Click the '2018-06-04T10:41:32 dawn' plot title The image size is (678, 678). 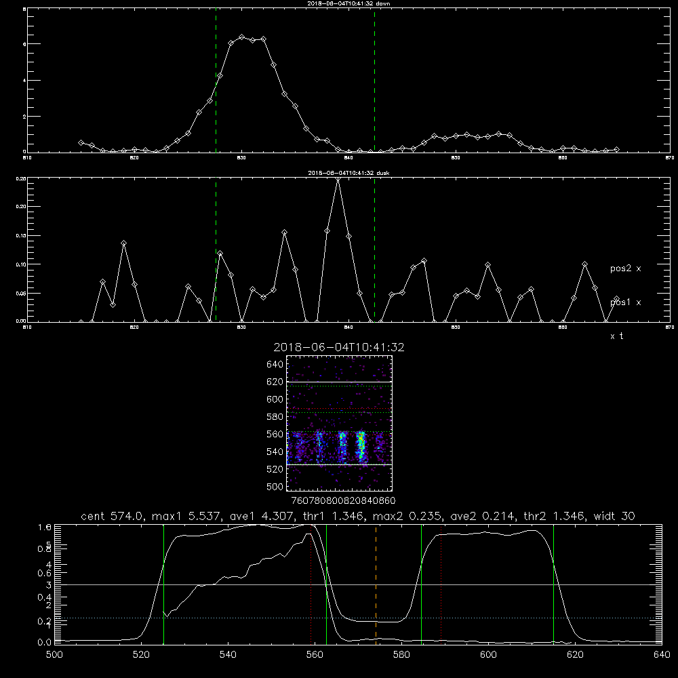(348, 3)
